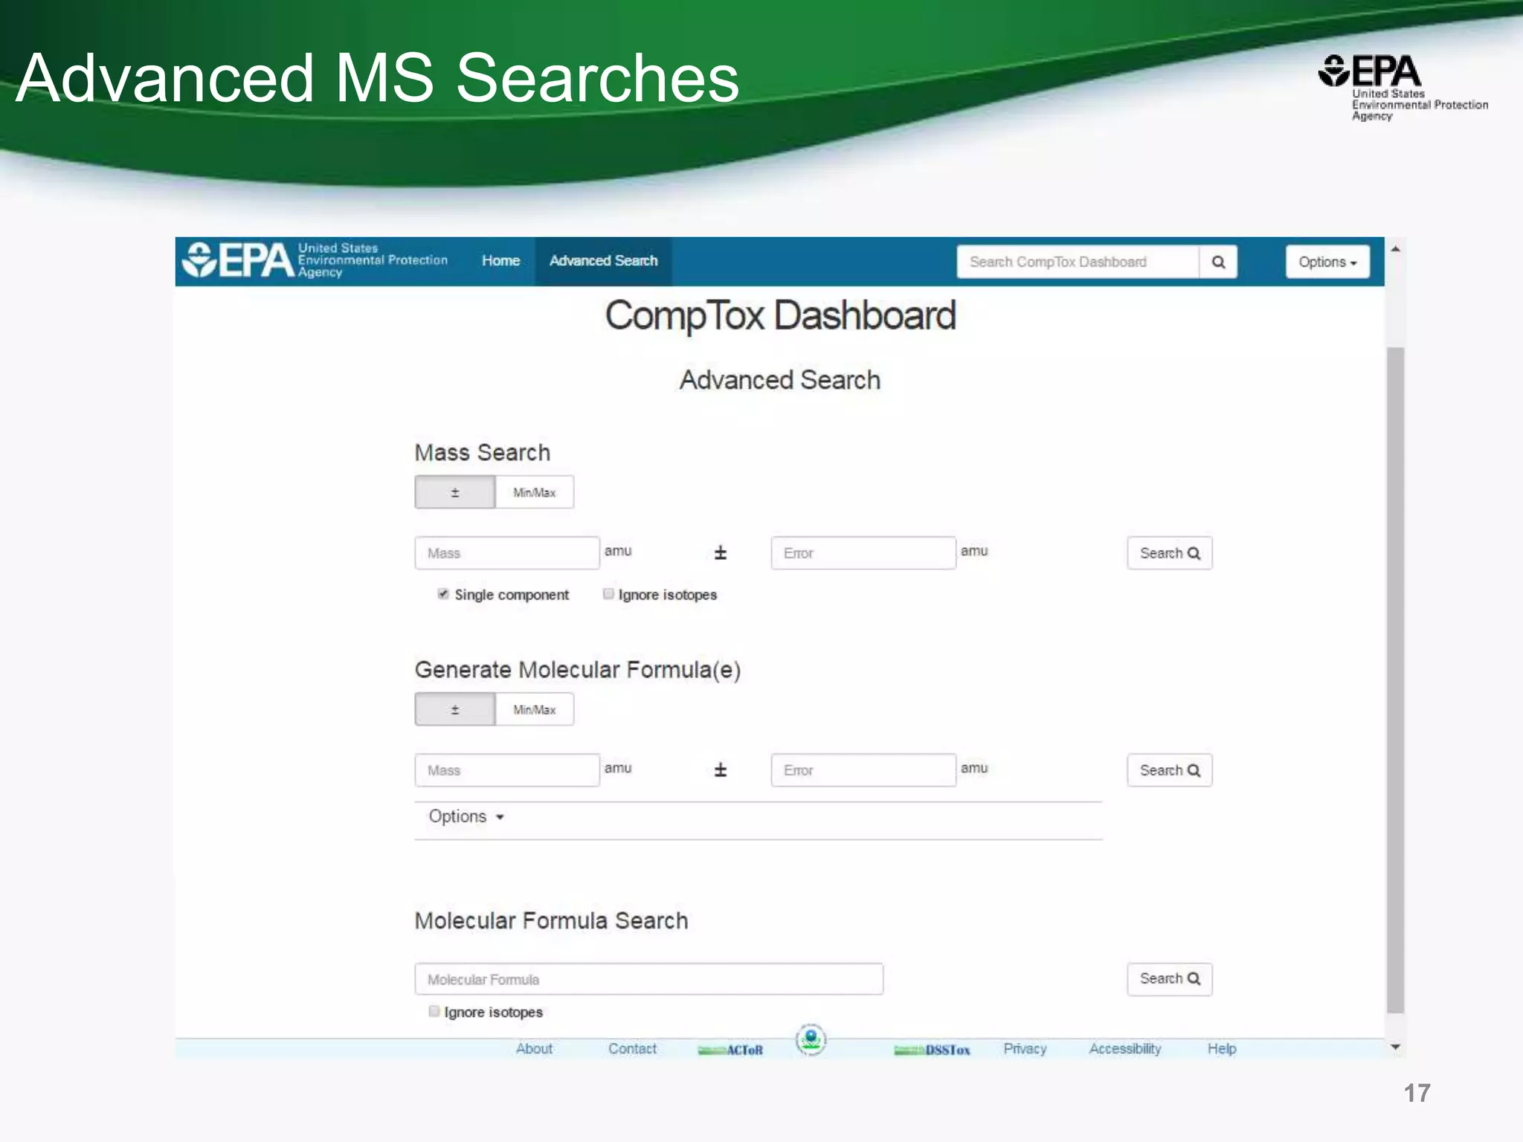Focus the Mass field in Mass Search
Screen dimensions: 1523x1142
pos(507,553)
